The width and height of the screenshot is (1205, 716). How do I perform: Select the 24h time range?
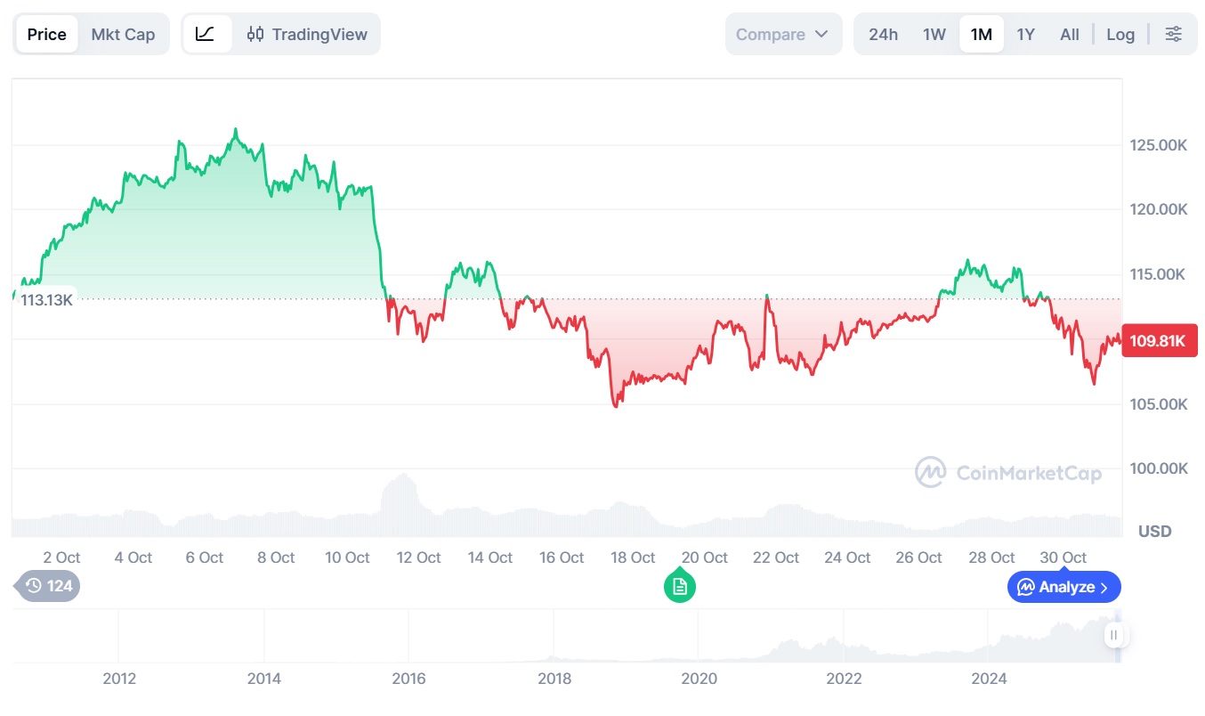[883, 35]
